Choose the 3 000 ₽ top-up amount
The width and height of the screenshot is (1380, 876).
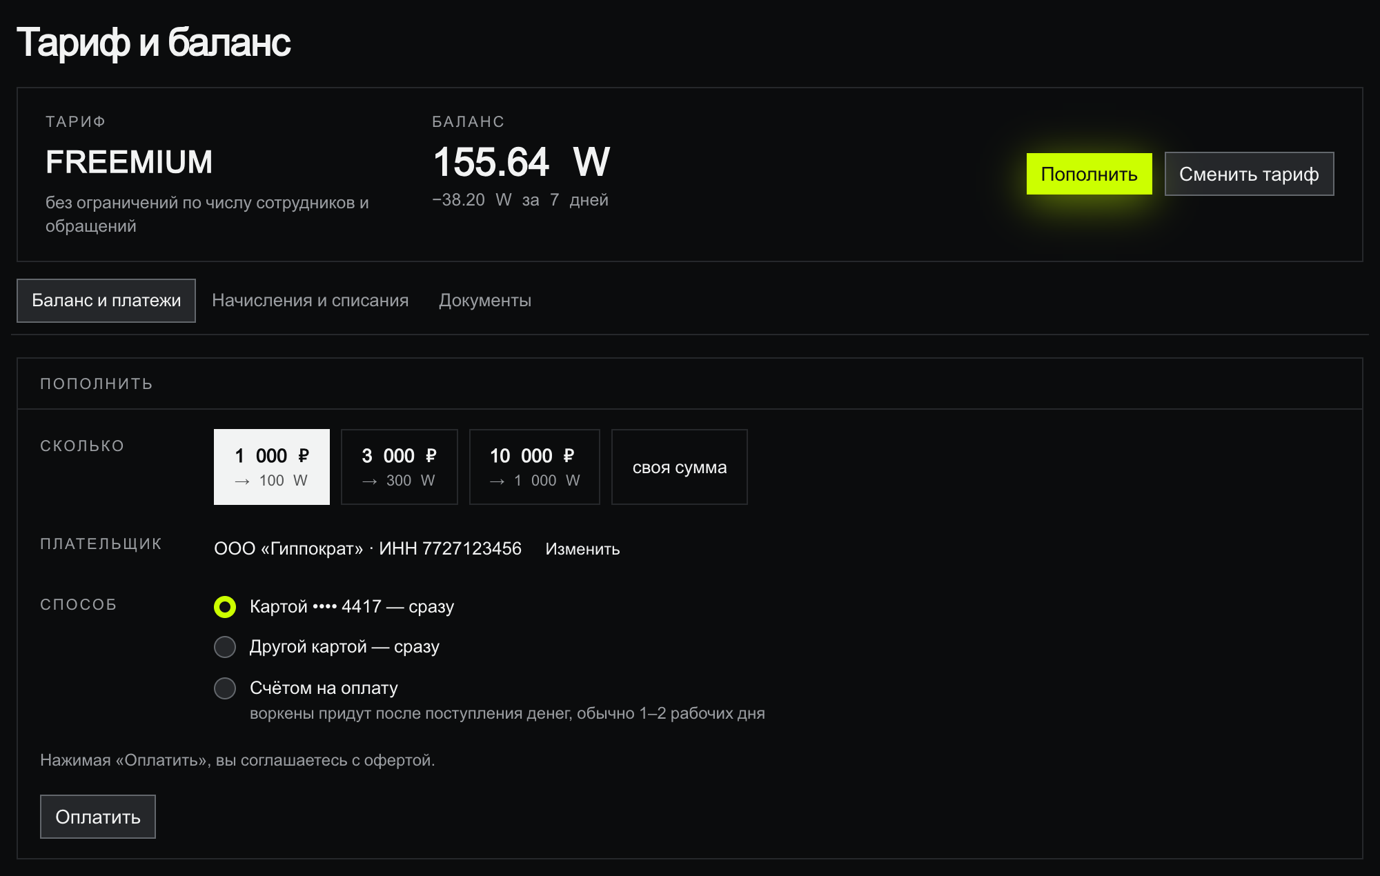point(400,467)
